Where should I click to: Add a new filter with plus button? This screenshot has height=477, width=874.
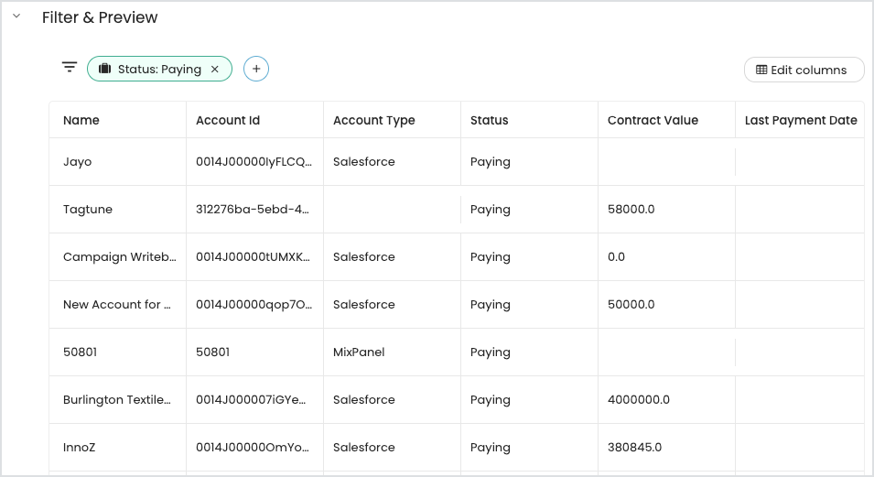pos(256,69)
